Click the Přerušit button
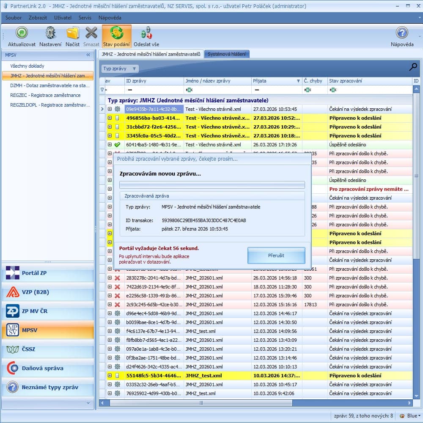 pyautogui.click(x=276, y=255)
